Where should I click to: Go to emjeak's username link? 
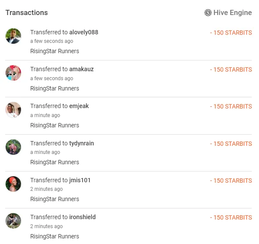[x=79, y=106]
